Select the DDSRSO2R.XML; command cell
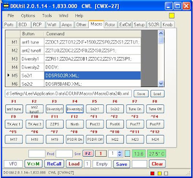193x178 pixels. click(93, 75)
